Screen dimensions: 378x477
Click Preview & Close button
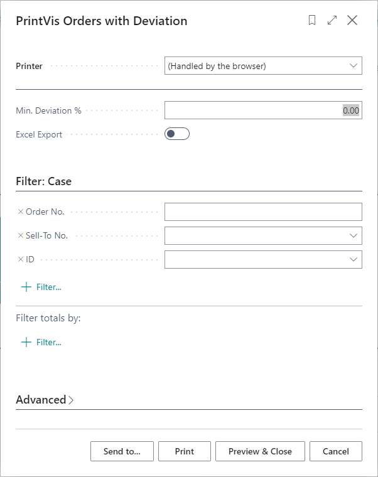pos(260,451)
